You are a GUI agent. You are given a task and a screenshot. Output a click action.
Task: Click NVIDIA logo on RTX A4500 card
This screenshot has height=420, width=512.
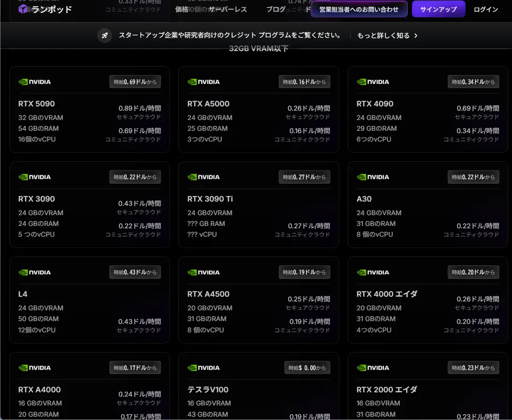click(x=204, y=272)
